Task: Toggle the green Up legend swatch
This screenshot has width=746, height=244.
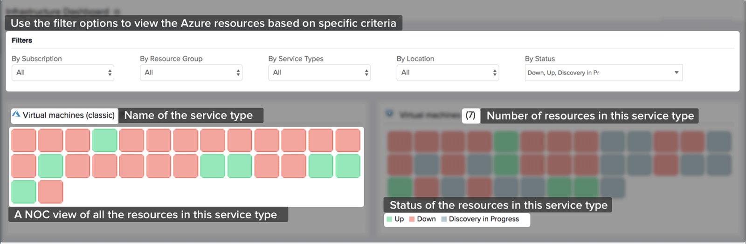Action: (389, 219)
